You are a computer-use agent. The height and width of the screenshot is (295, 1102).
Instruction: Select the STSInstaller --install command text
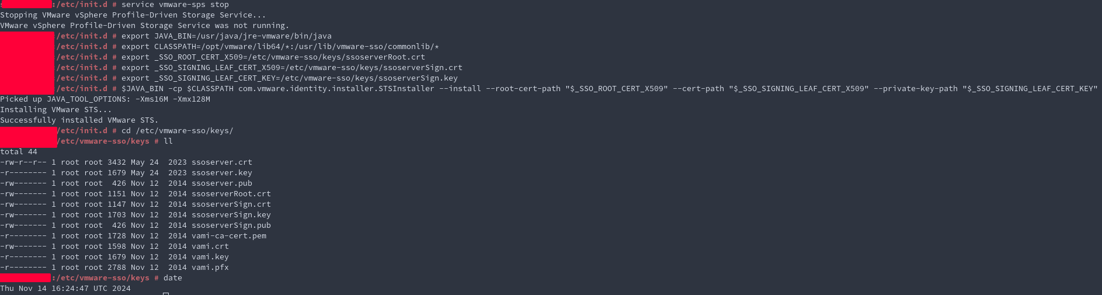[610, 89]
